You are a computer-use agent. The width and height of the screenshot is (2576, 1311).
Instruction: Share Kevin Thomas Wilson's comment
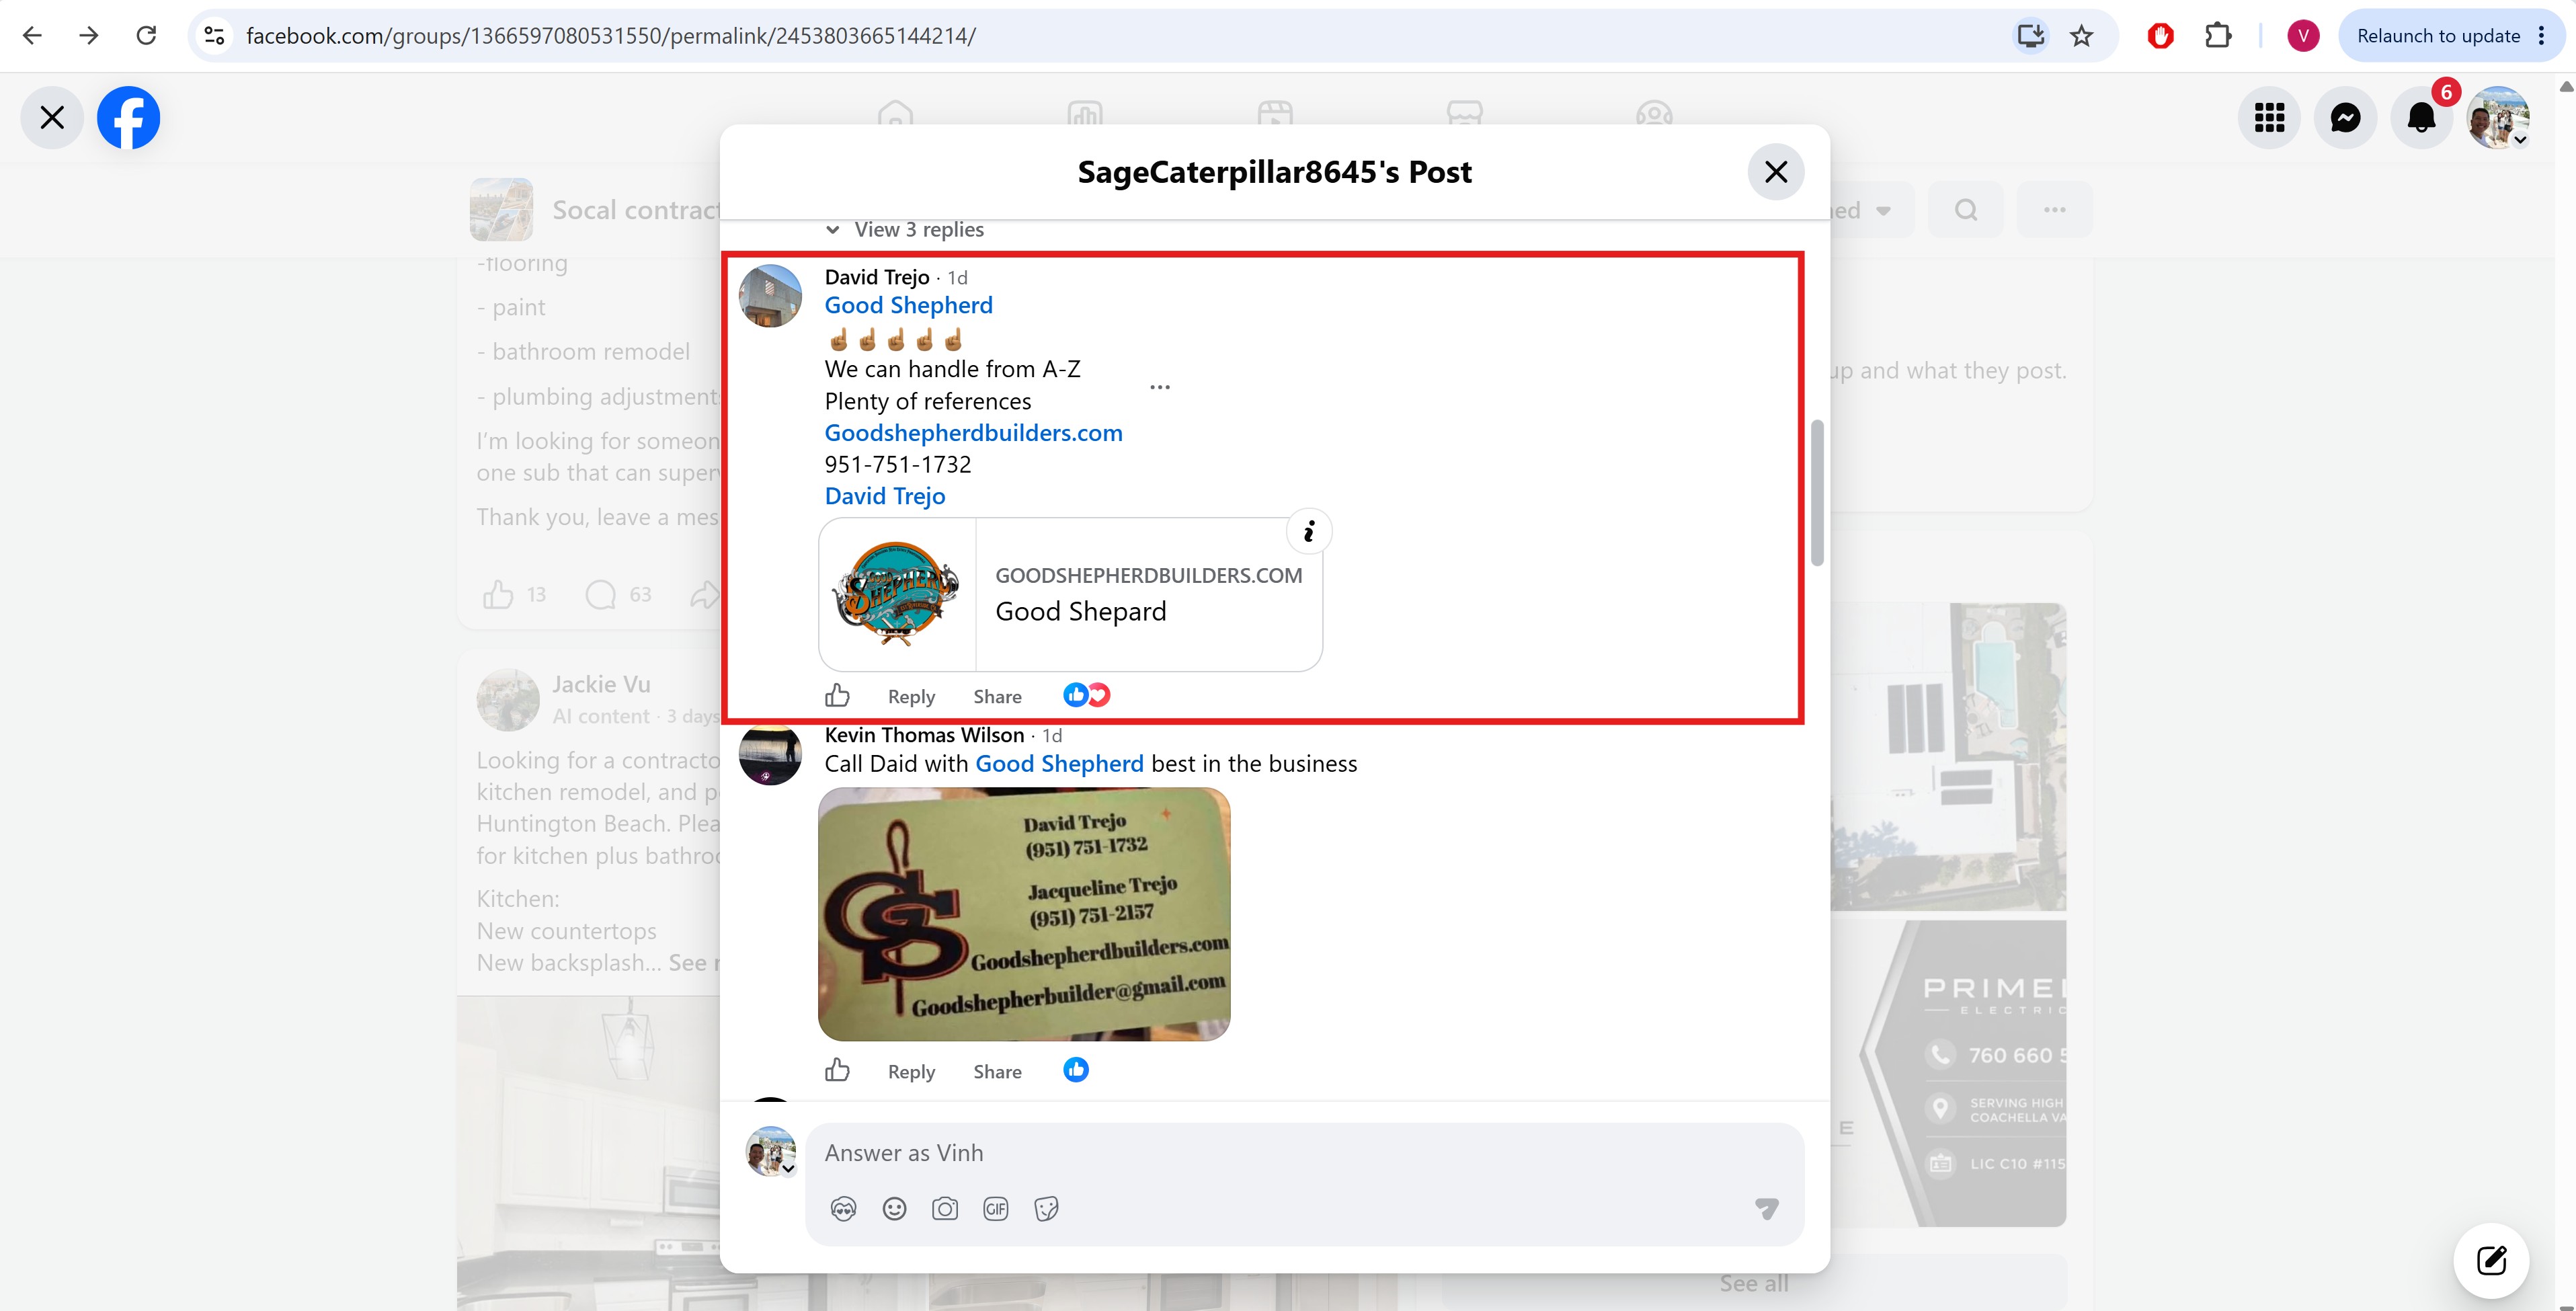[997, 1072]
